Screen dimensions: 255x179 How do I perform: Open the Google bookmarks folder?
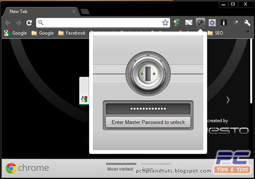point(42,33)
